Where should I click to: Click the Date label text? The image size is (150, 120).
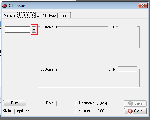[50, 103]
